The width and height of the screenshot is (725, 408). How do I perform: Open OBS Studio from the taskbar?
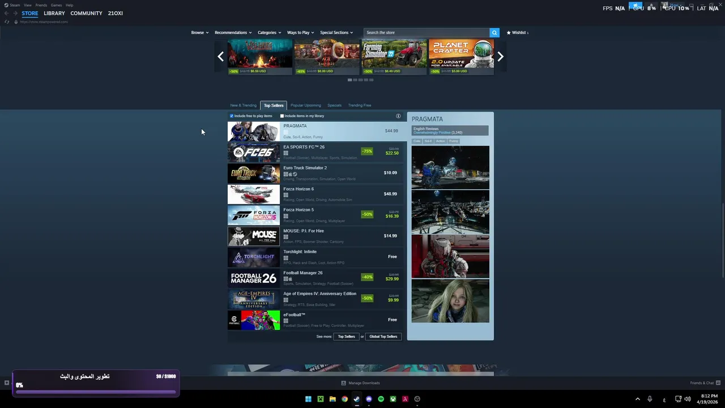tap(417, 399)
